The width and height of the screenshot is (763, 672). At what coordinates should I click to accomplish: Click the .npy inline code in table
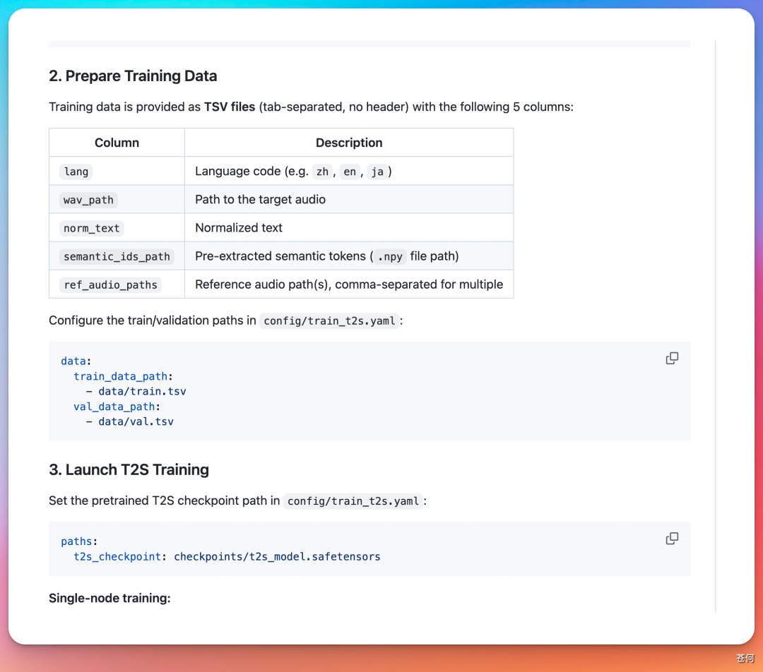[x=390, y=256]
